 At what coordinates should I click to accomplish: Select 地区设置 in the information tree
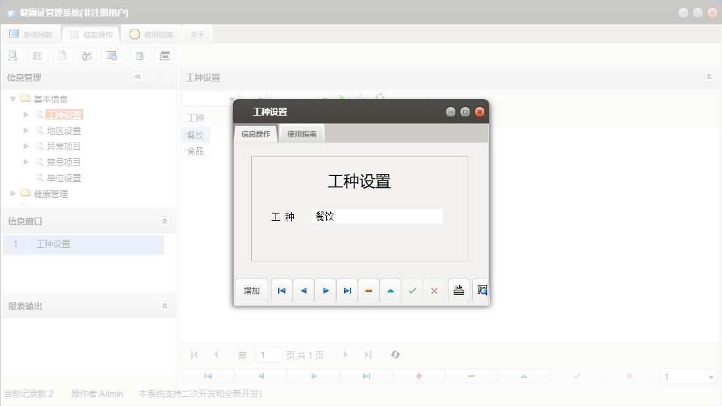click(62, 130)
